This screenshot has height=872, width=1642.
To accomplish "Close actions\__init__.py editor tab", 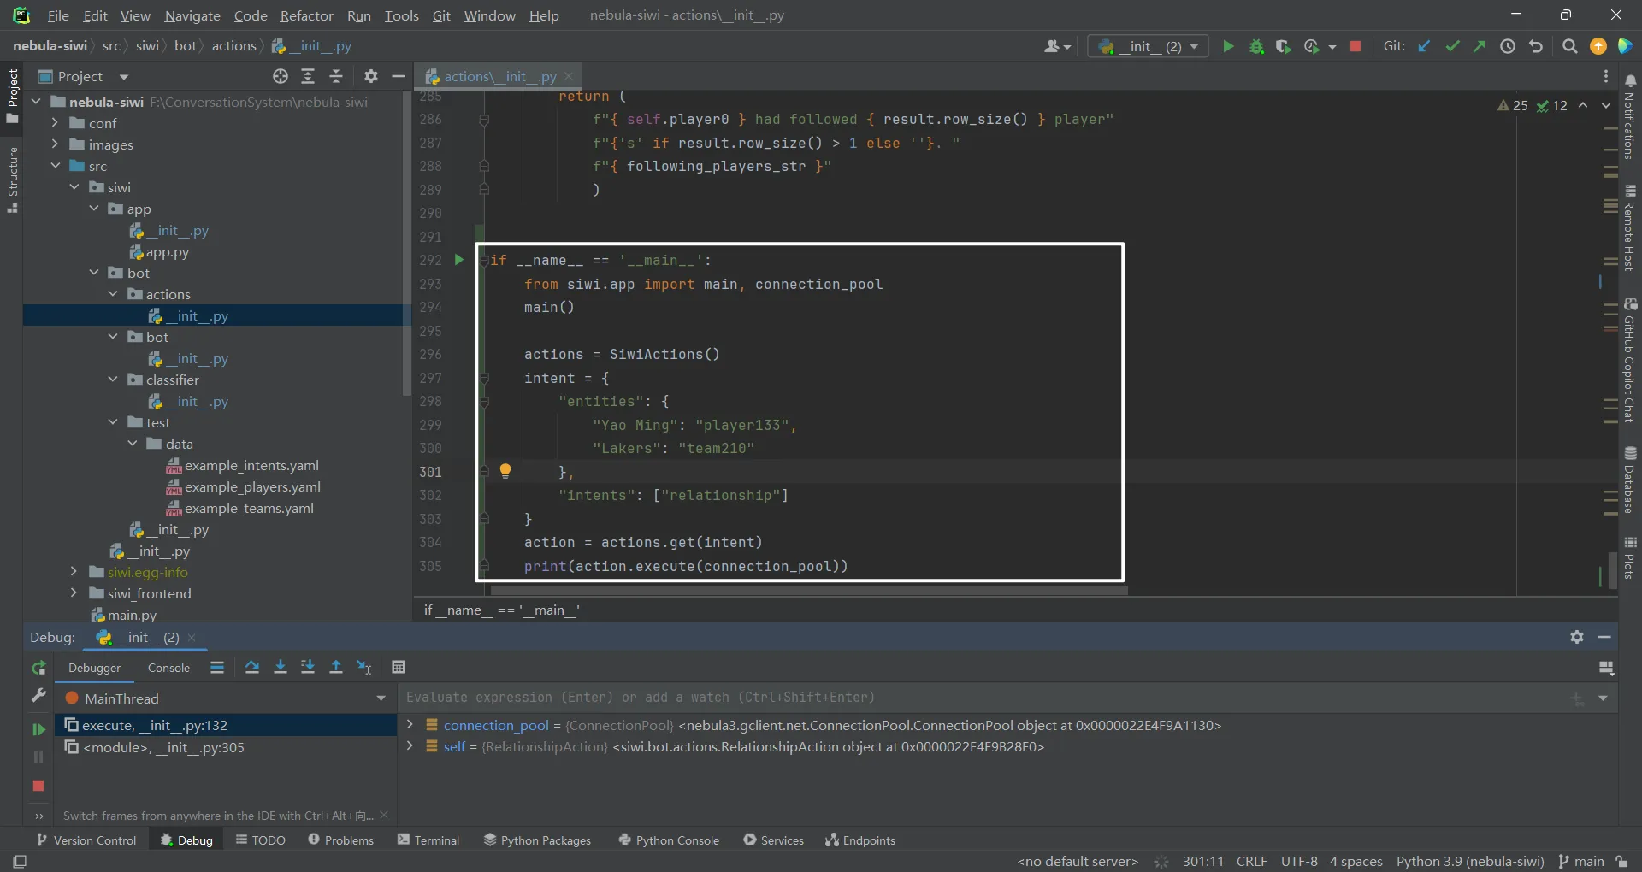I will click(x=569, y=76).
